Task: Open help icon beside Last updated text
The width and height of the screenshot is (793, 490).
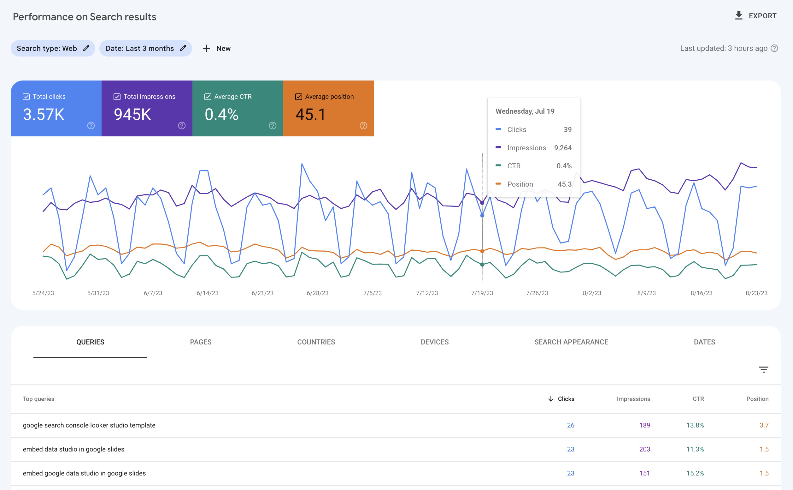Action: click(774, 48)
